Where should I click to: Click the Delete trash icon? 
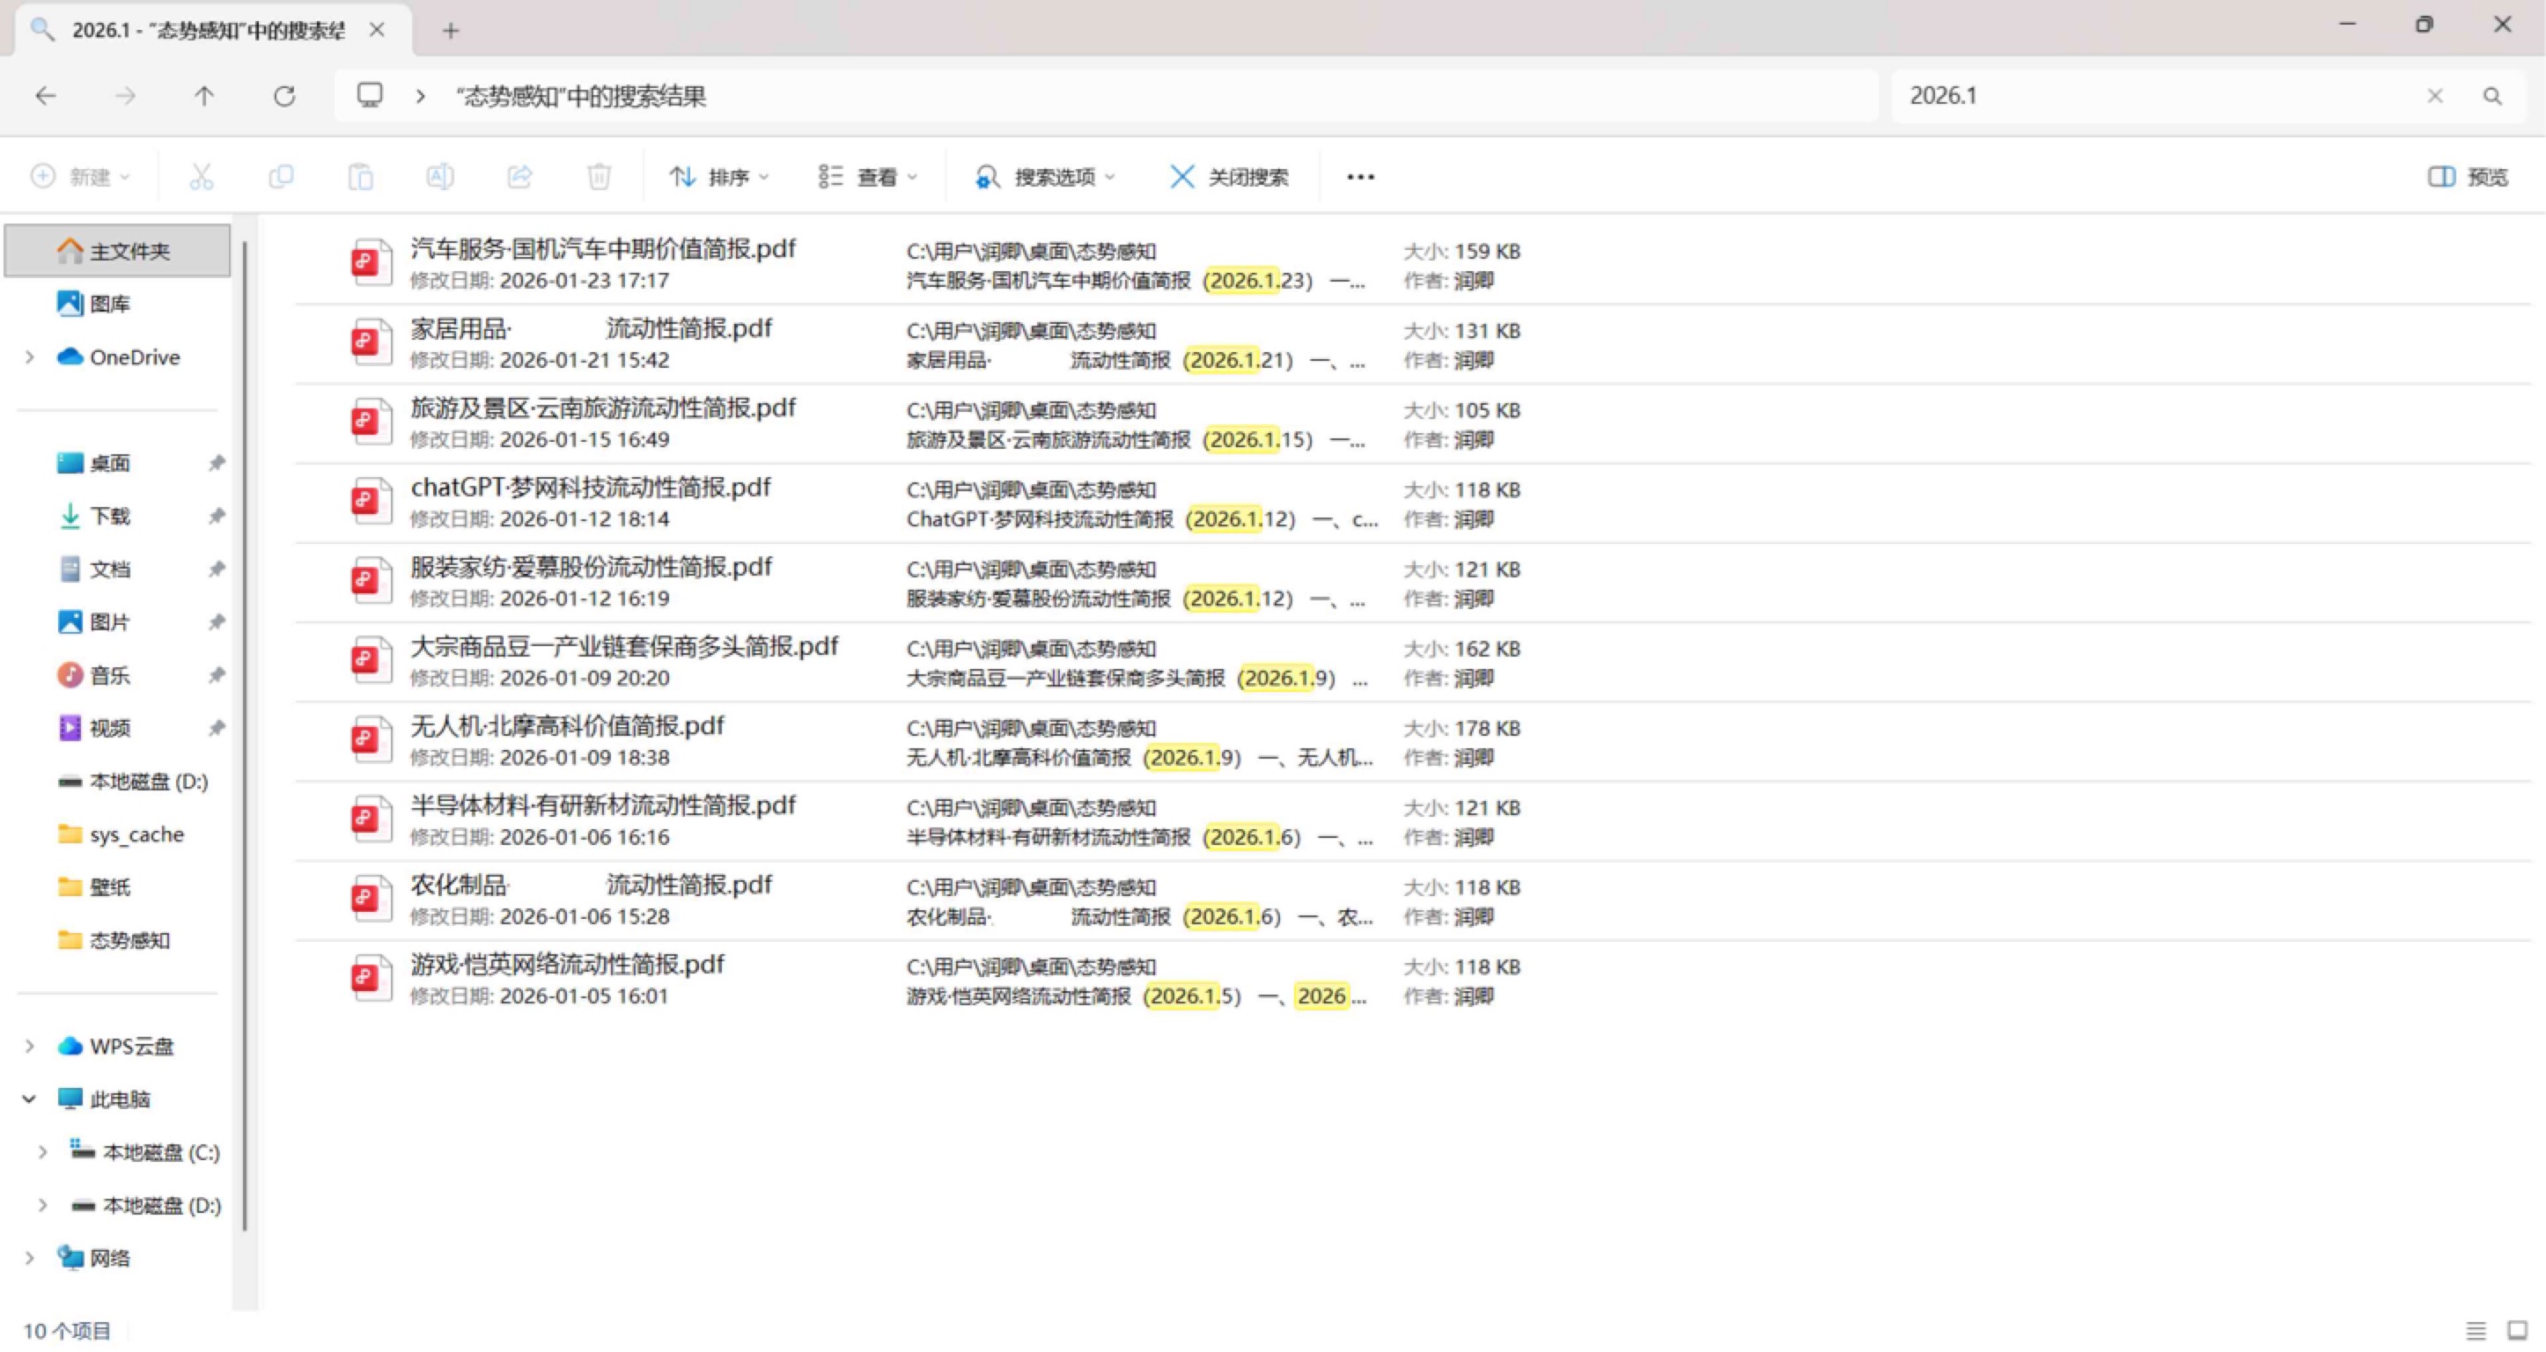coord(598,177)
